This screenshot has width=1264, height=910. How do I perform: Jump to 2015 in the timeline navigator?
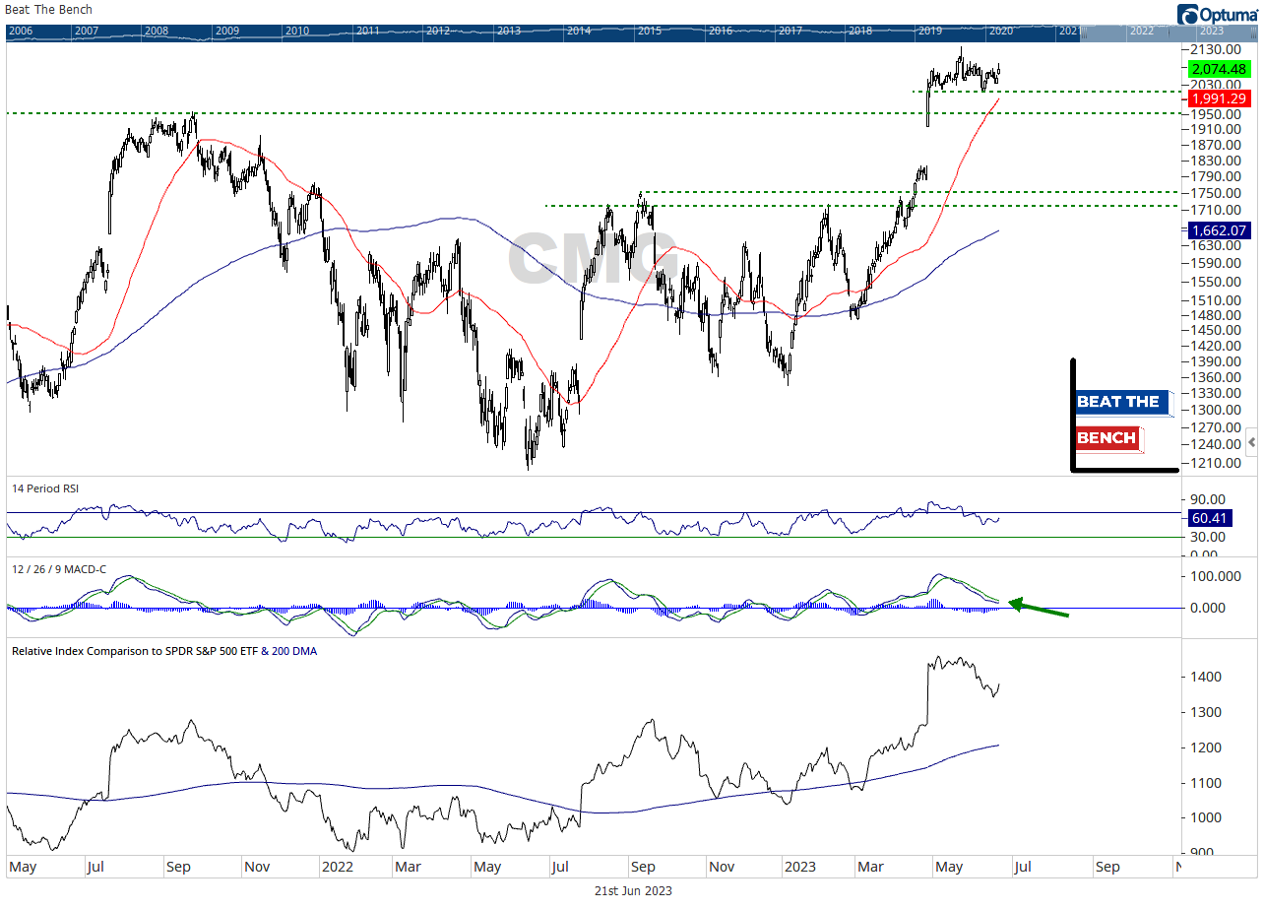click(649, 32)
